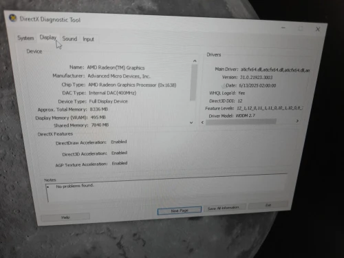
Task: Click the Feature Levels value list
Action: point(270,108)
